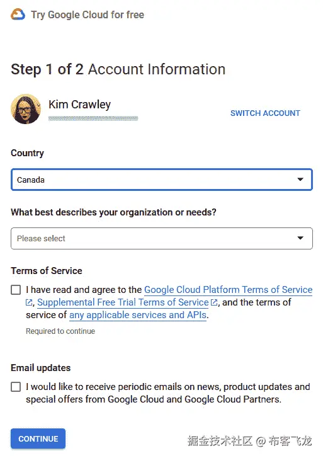Open Supplemental Free Trial Terms of Service link

click(x=123, y=302)
